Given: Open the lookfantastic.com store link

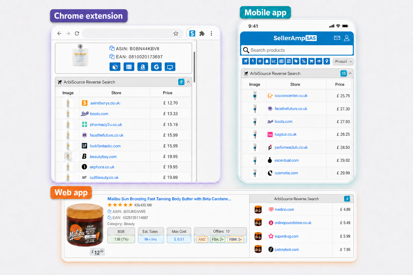Looking at the screenshot, I should click(105, 146).
